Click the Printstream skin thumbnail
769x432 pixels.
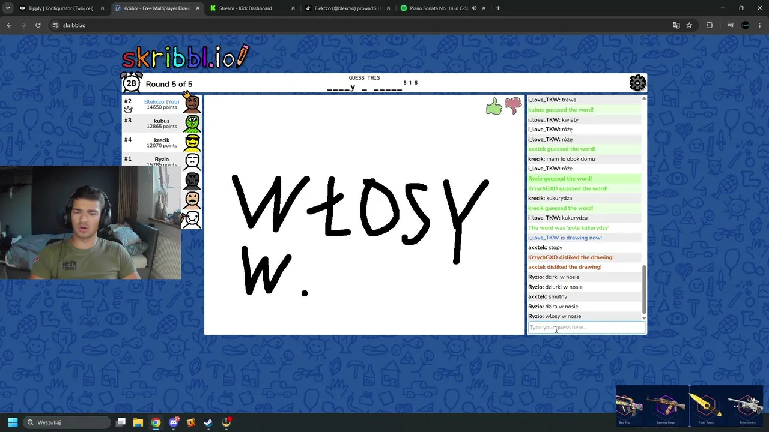click(x=747, y=406)
